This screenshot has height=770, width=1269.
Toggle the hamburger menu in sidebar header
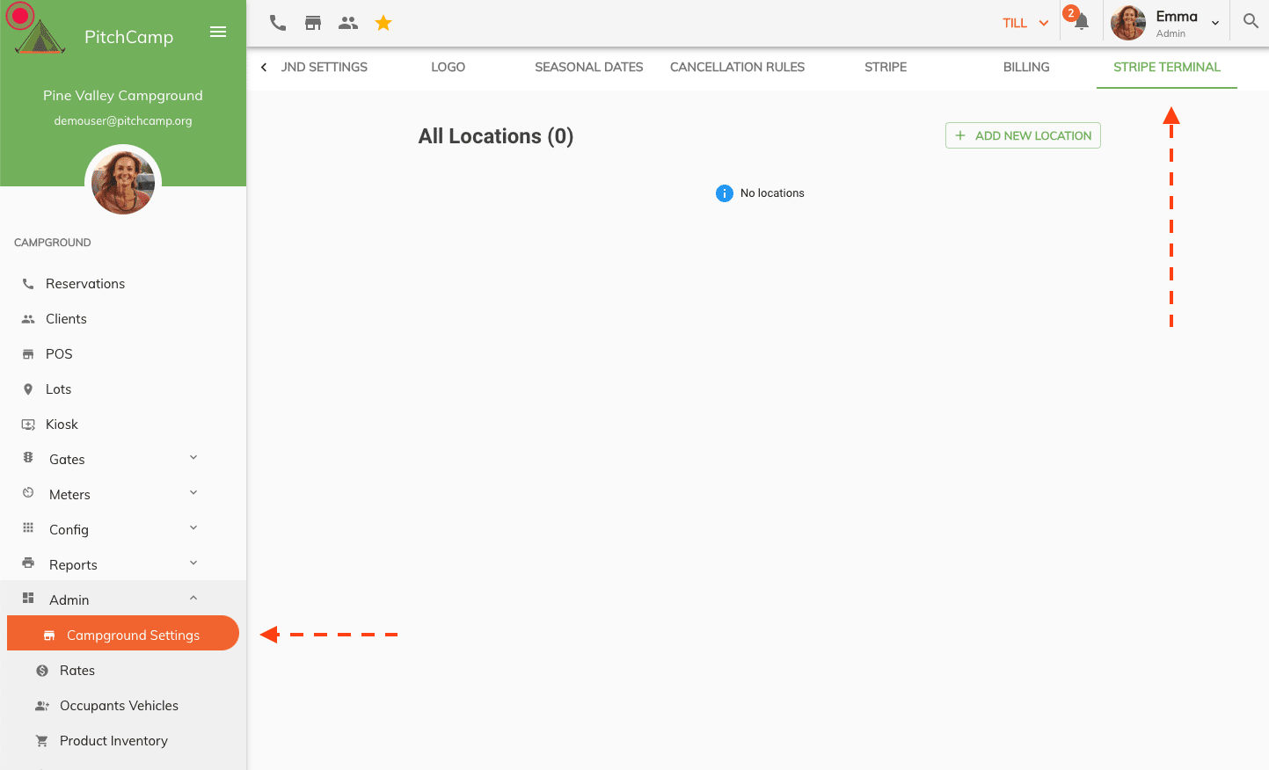pos(218,32)
